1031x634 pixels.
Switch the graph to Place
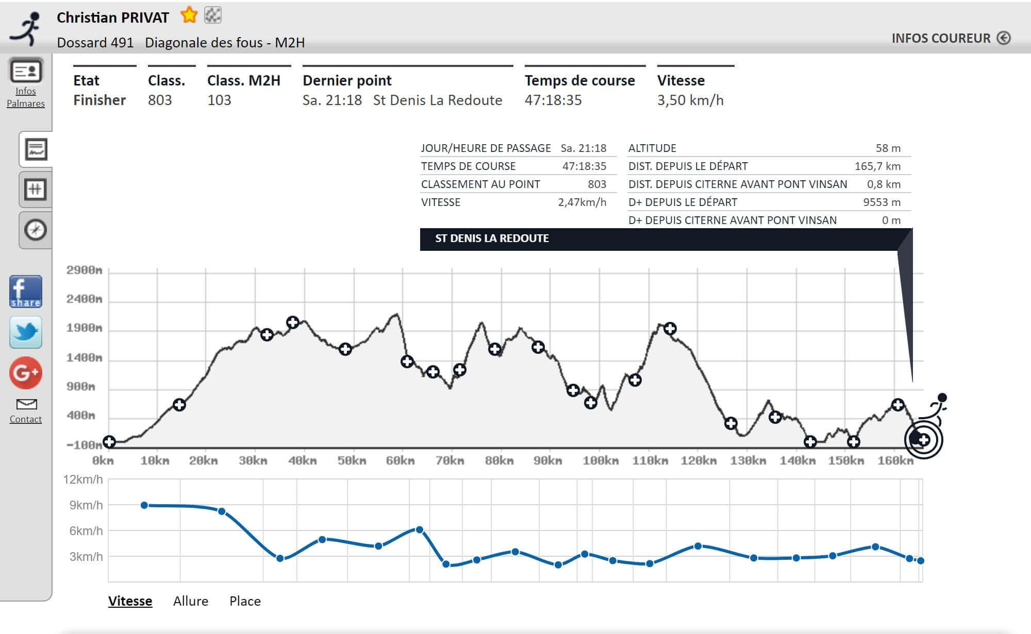click(x=245, y=601)
